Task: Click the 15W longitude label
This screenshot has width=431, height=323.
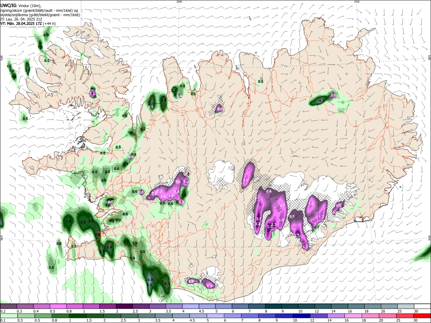Action: coord(357,2)
